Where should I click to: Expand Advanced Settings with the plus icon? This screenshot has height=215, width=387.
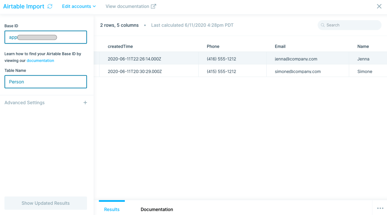85,103
